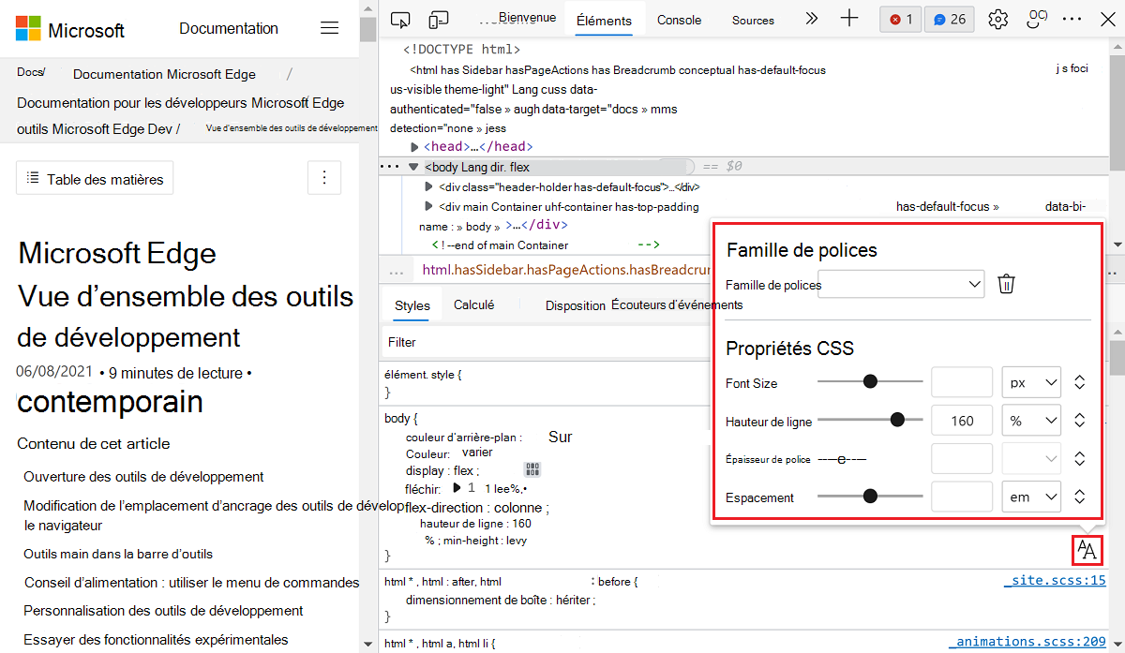
Task: Switch to the Sources tab
Action: point(753,20)
